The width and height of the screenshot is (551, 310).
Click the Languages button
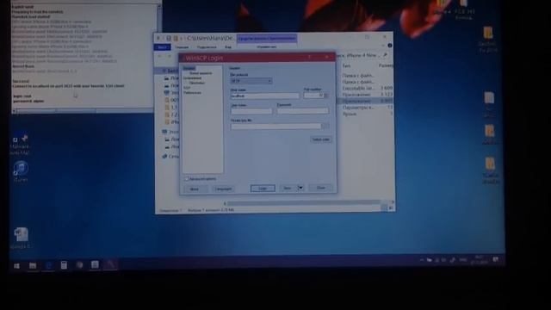coord(223,189)
